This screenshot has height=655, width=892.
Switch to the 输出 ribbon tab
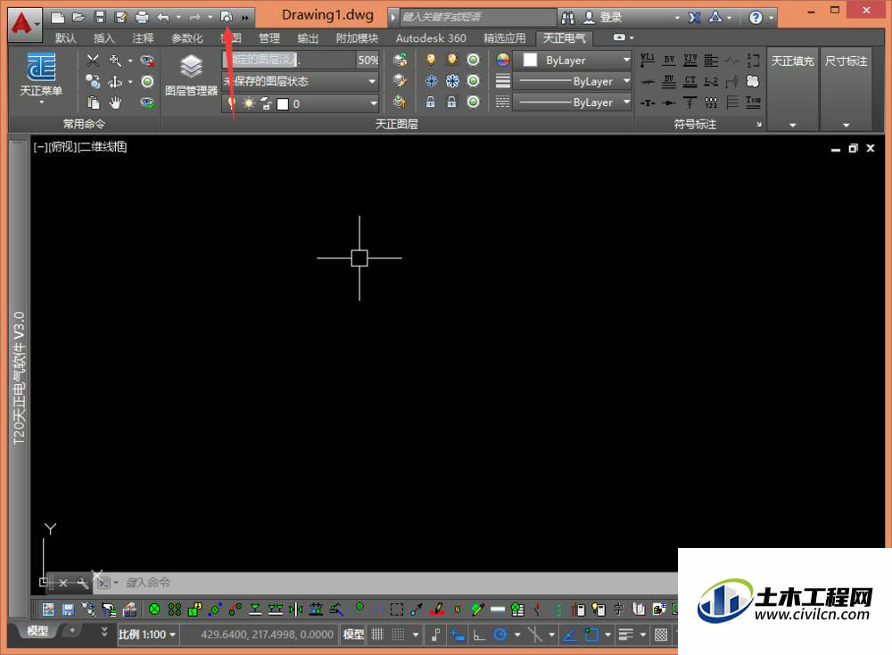[x=308, y=38]
